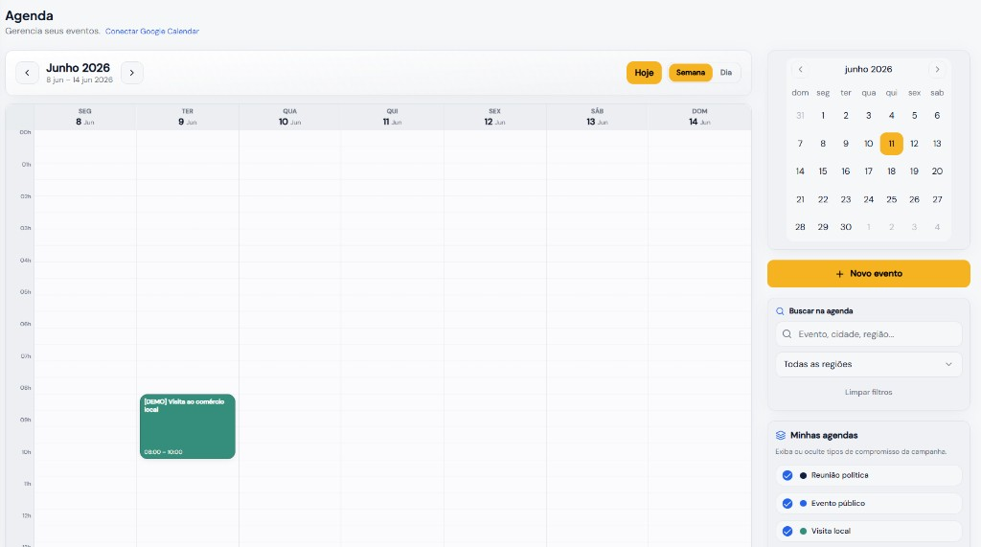Open the Conectar Google Calendar link

pyautogui.click(x=152, y=32)
